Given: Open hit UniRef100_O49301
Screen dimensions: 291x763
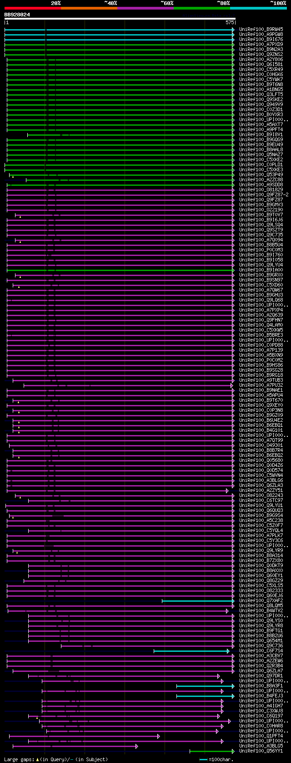Looking at the screenshot, I should [261, 445].
